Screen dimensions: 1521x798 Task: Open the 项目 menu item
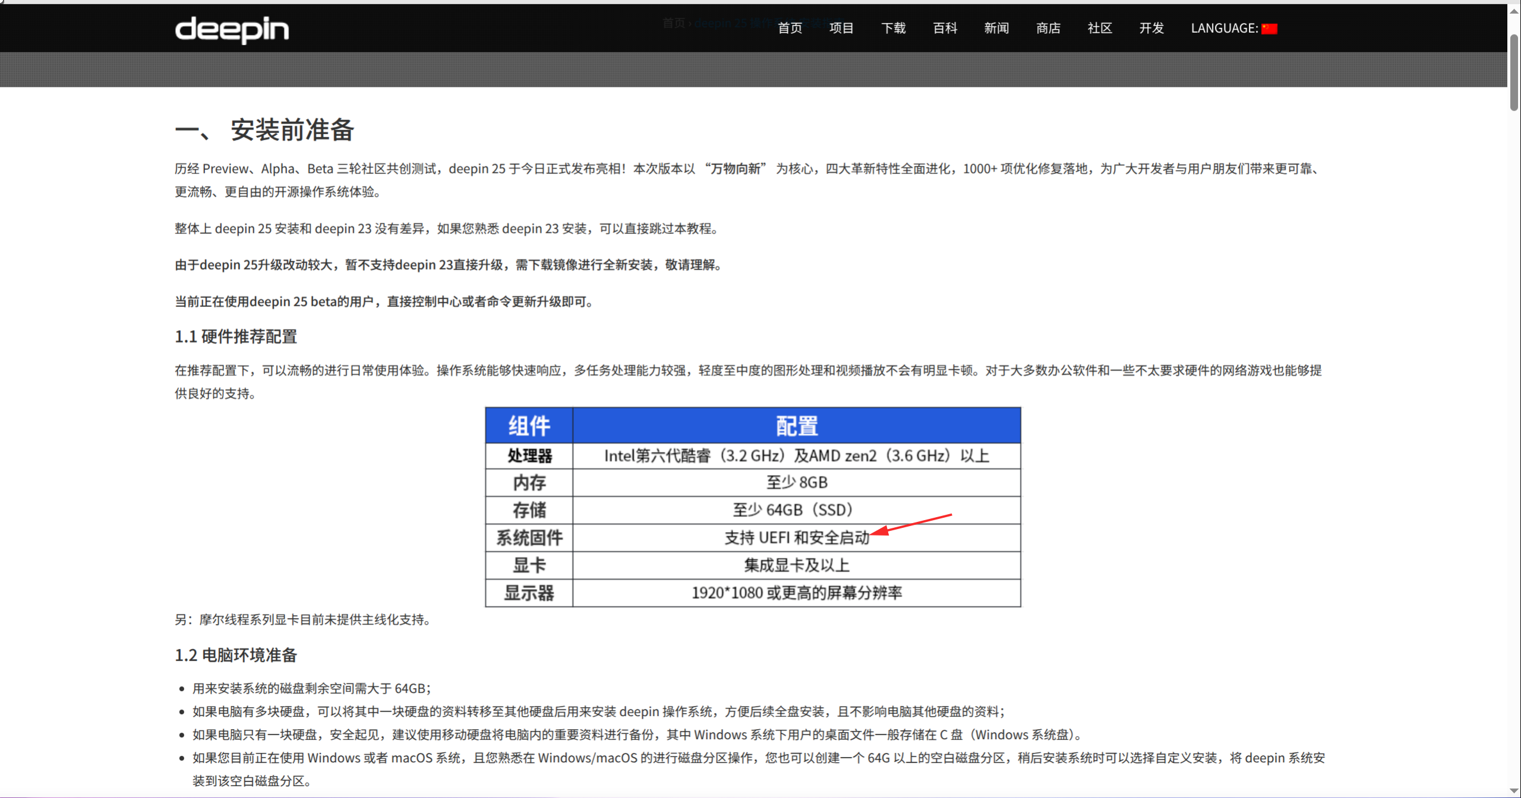(x=841, y=28)
